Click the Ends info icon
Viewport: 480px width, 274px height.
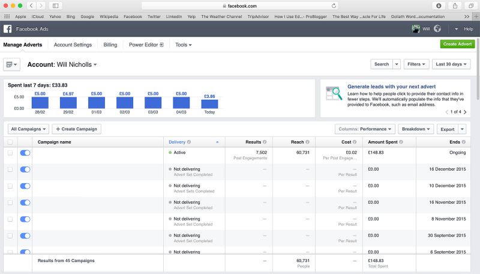463,142
